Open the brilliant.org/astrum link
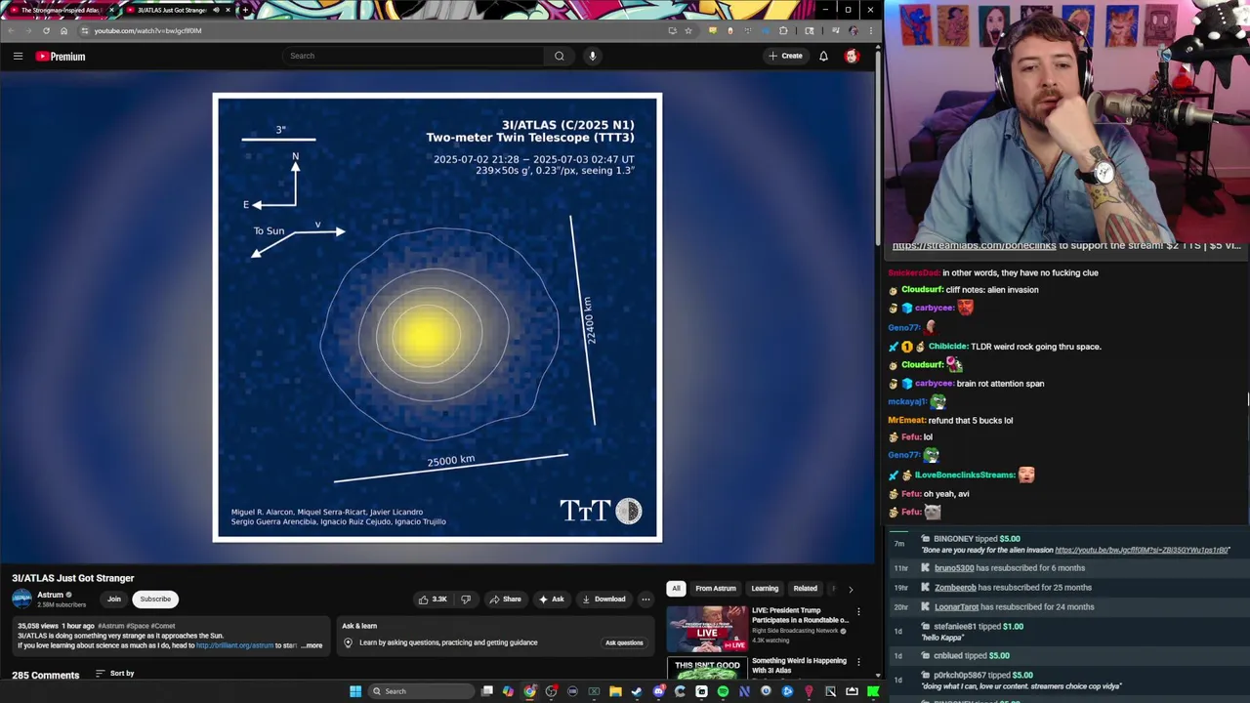Image resolution: width=1250 pixels, height=703 pixels. pyautogui.click(x=234, y=645)
